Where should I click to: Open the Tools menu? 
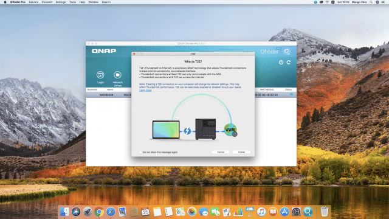coord(73,2)
